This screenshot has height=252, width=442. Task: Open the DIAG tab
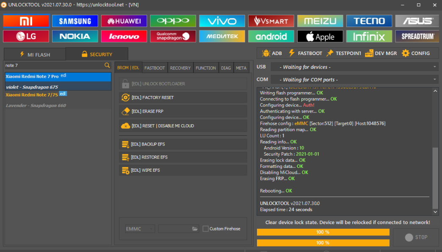point(226,68)
